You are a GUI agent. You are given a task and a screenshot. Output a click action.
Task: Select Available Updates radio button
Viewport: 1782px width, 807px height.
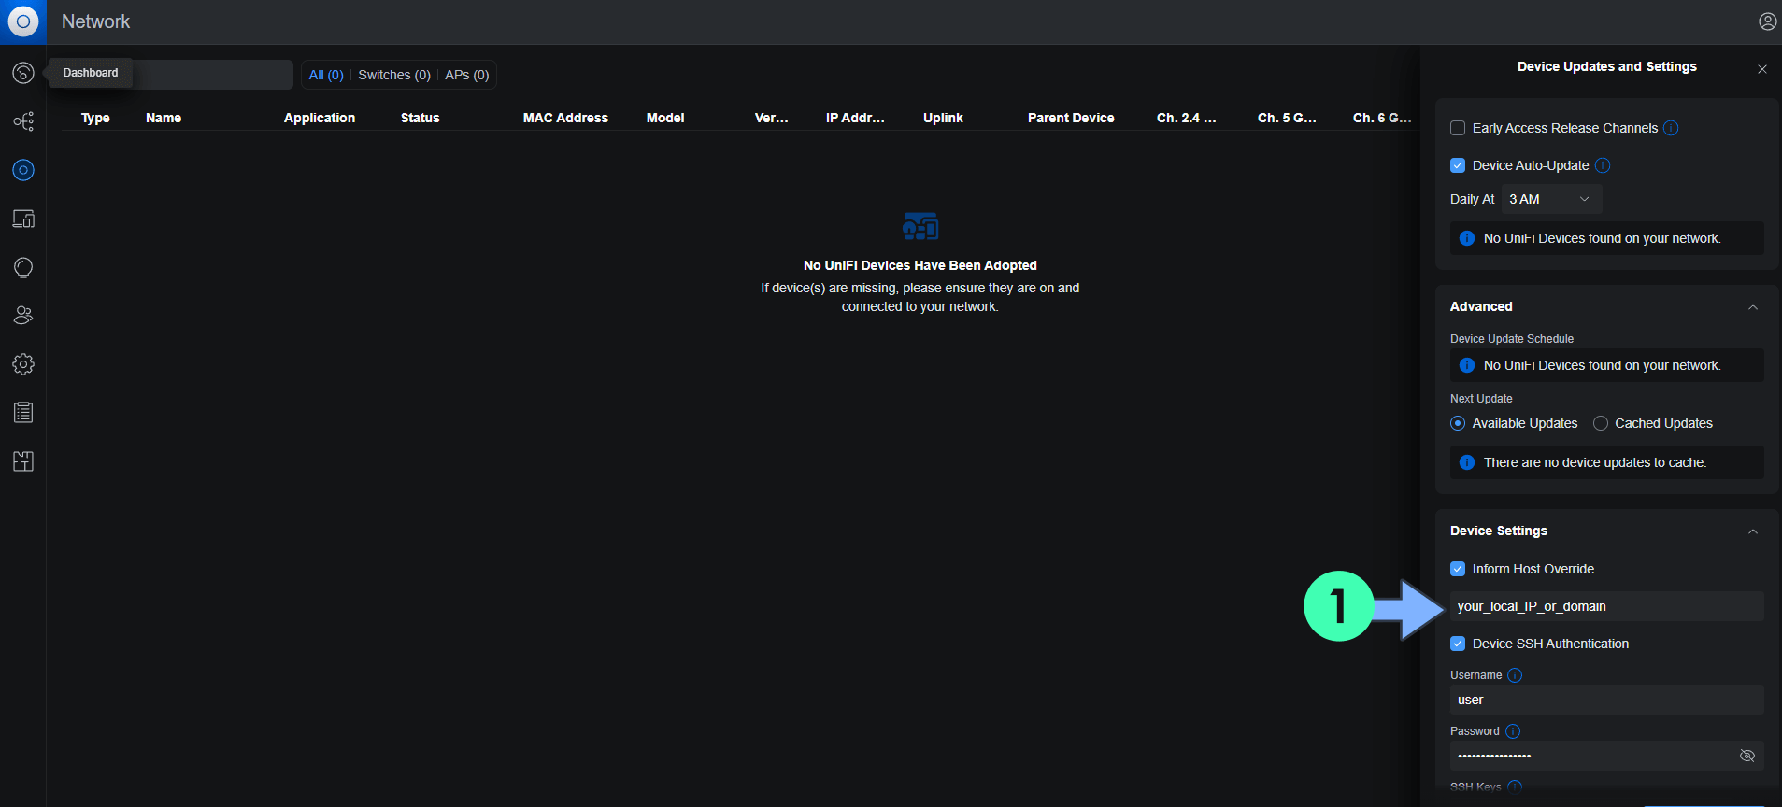[1458, 423]
